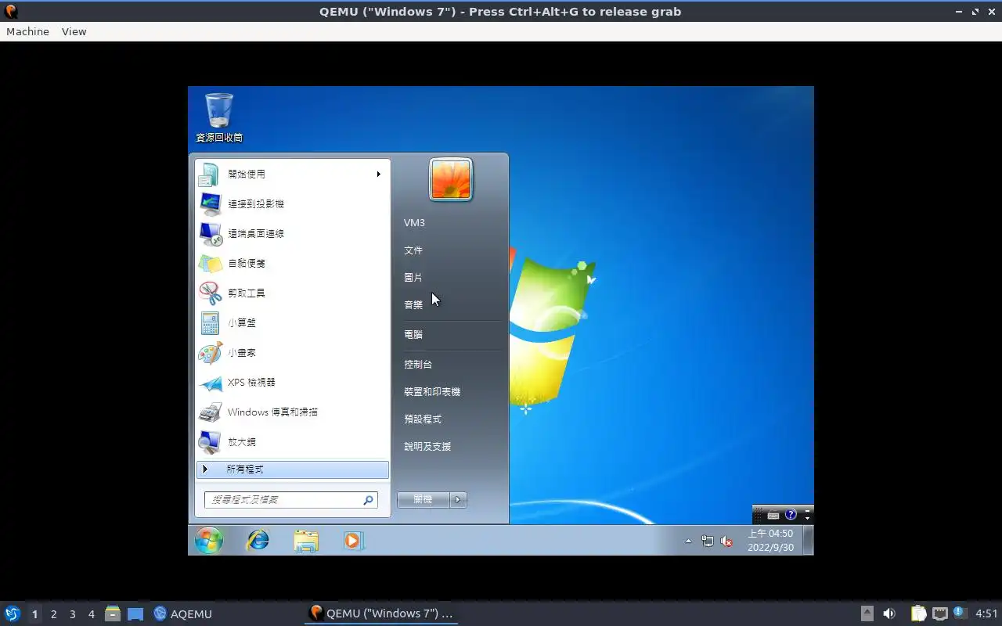Switch to host virtual desktop 4
Screen dimensions: 1002x626
(x=91, y=614)
